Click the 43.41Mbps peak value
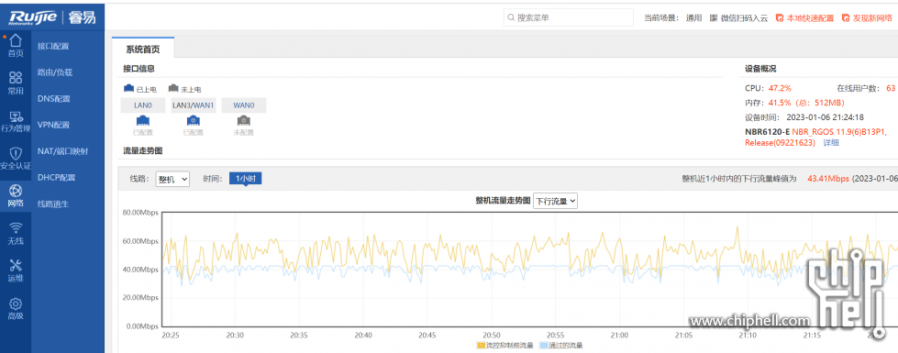The height and width of the screenshot is (353, 898). (827, 179)
